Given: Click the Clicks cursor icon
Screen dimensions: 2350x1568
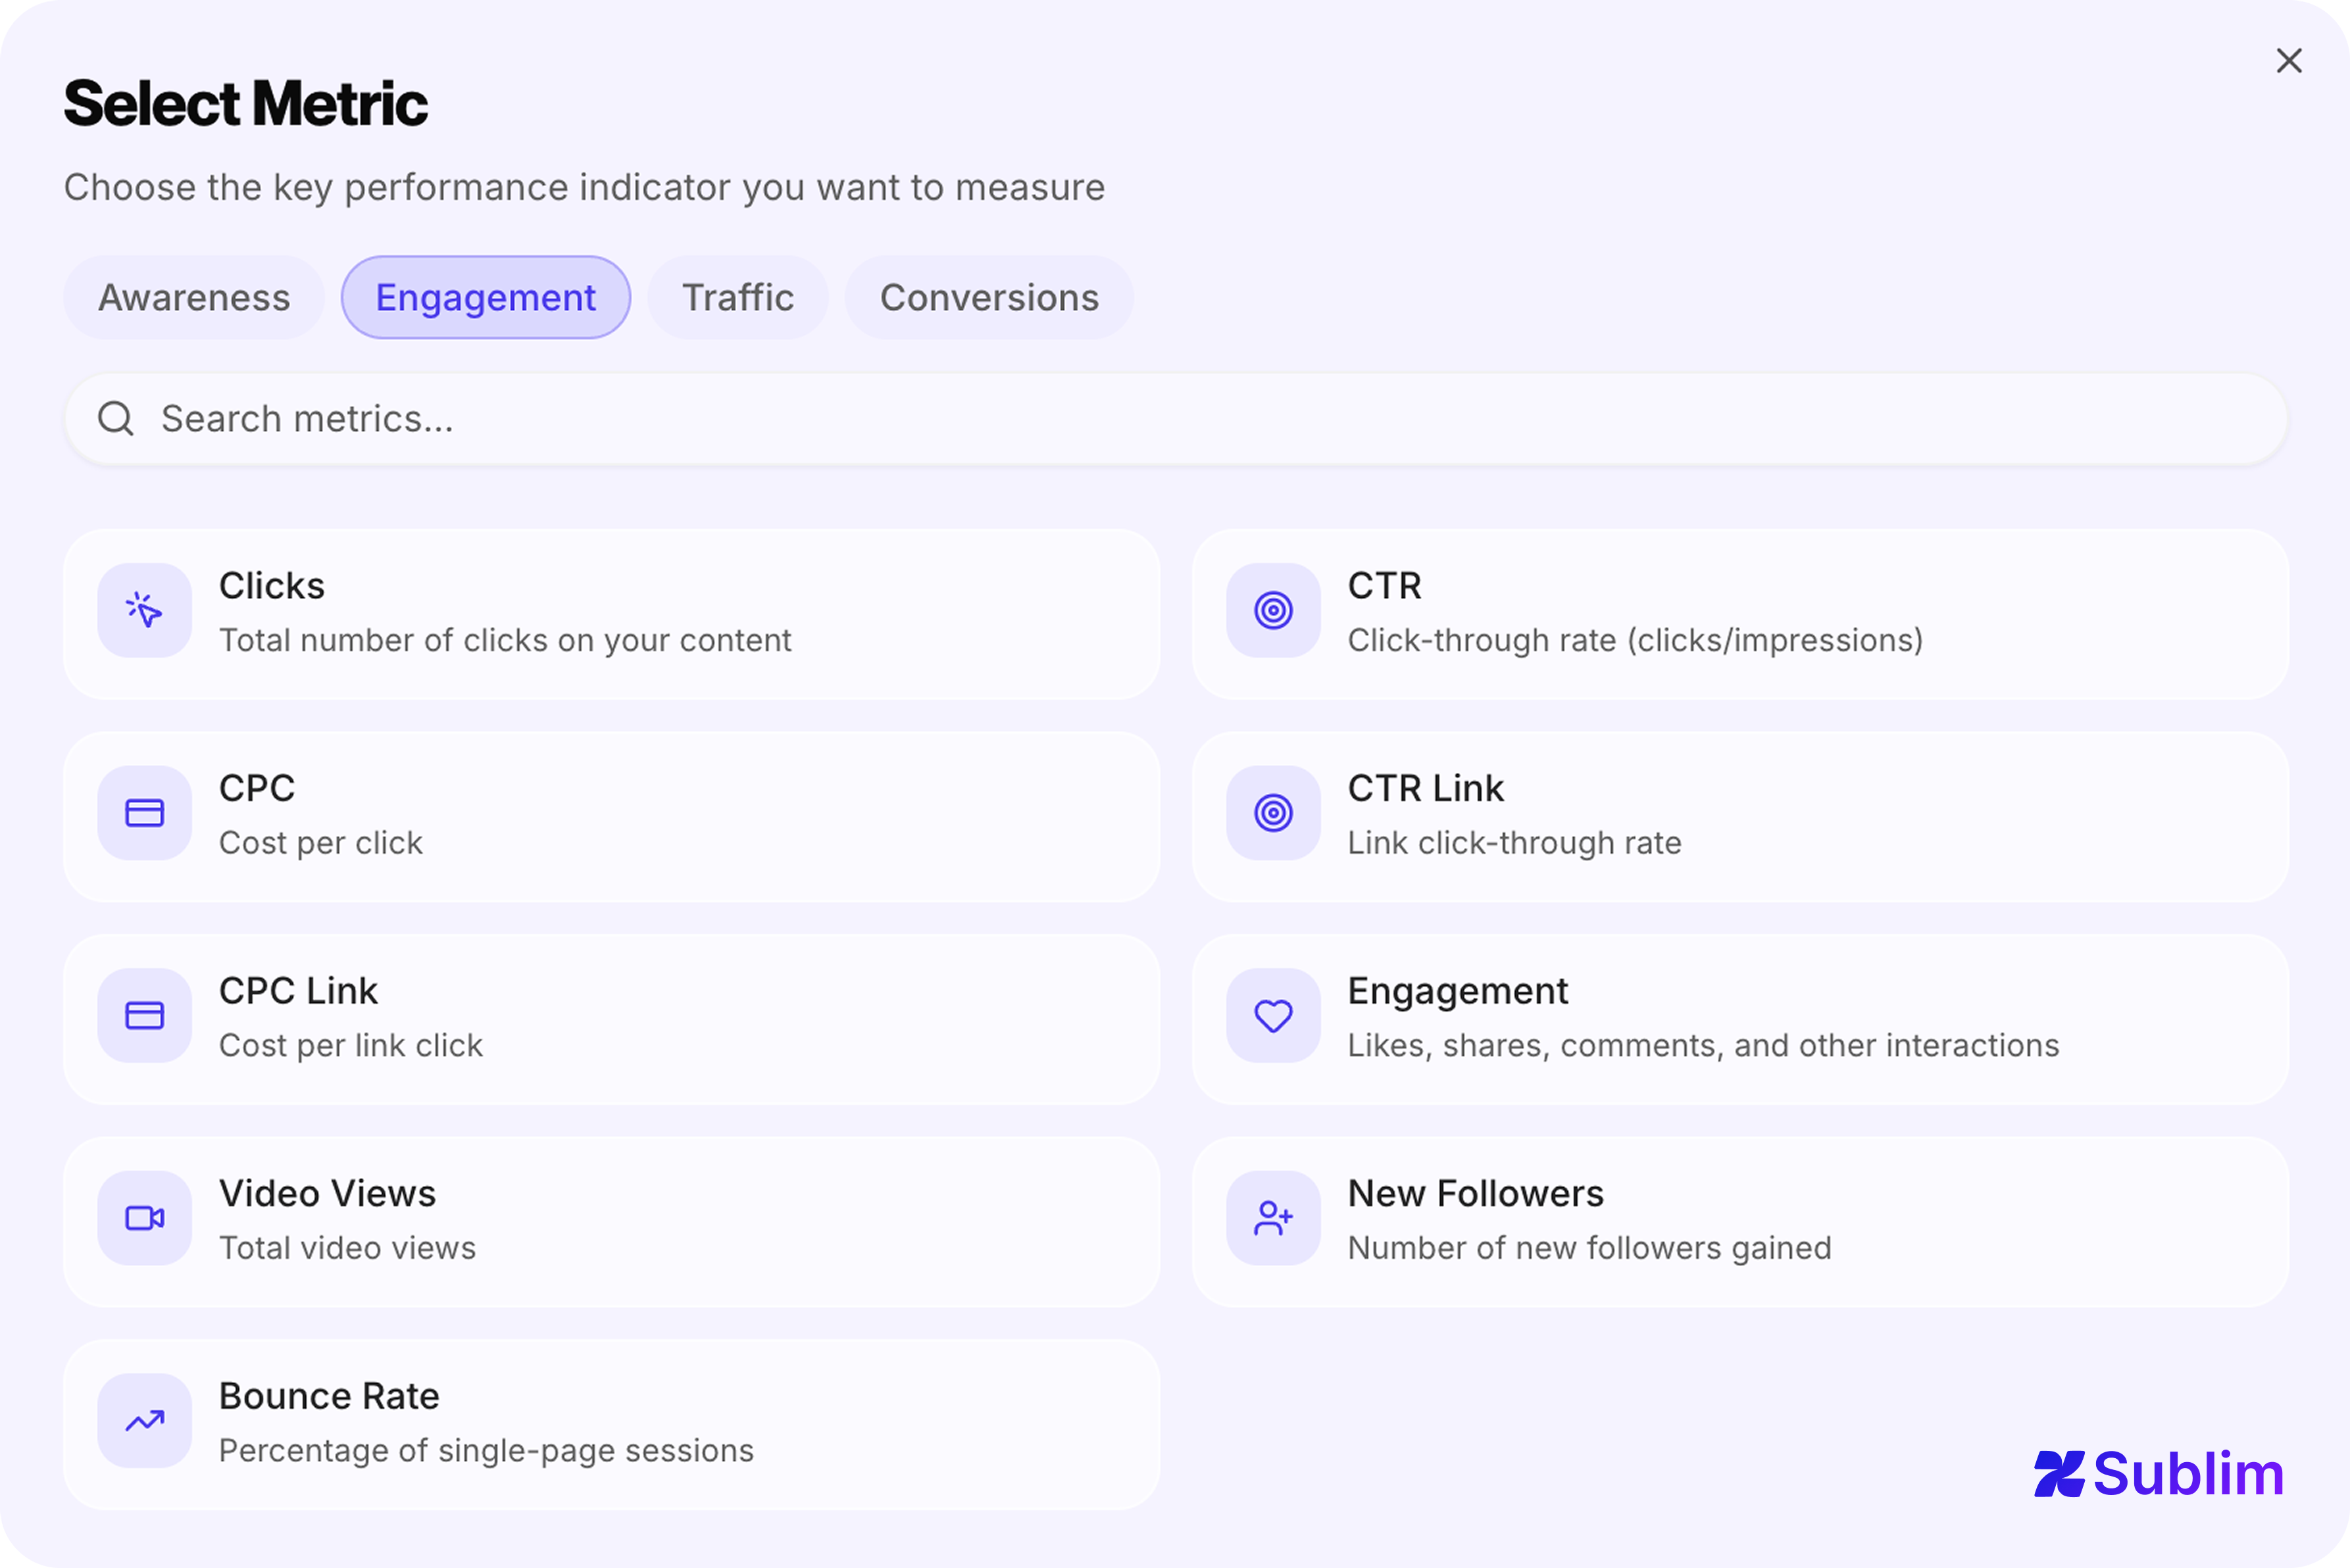Looking at the screenshot, I should point(144,610).
